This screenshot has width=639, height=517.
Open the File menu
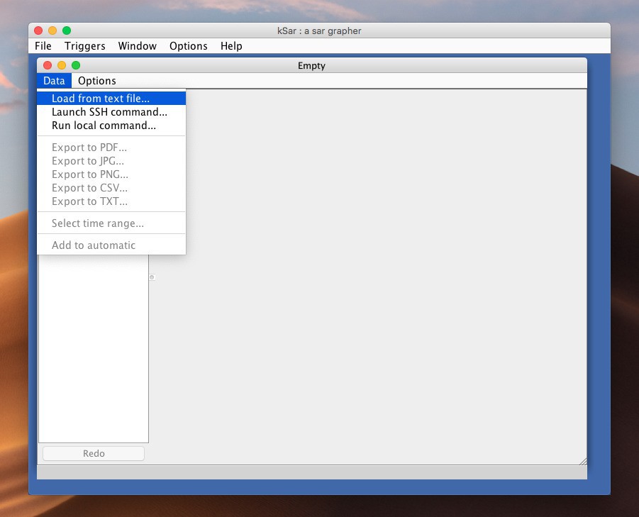43,46
